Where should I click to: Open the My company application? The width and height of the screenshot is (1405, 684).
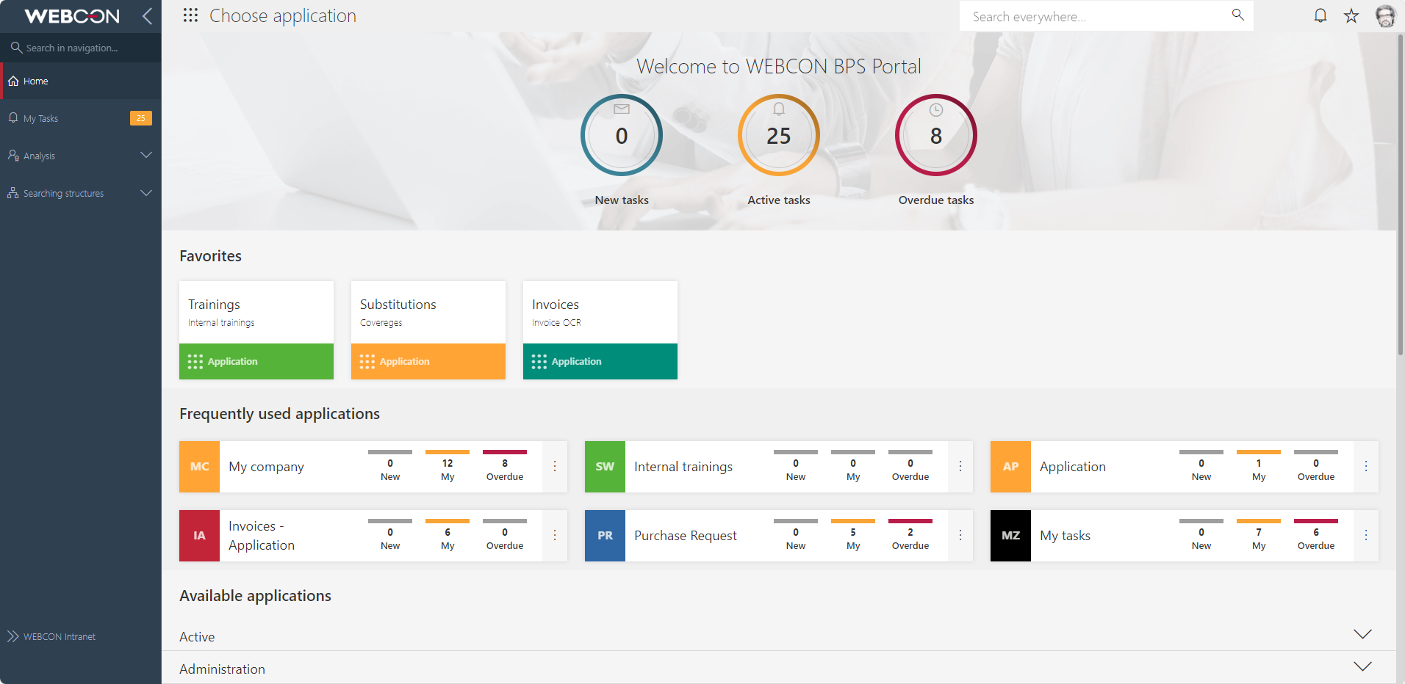click(x=266, y=467)
